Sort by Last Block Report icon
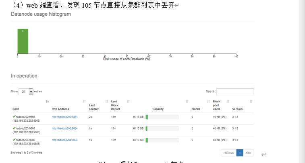The image size is (305, 163). 128,101
